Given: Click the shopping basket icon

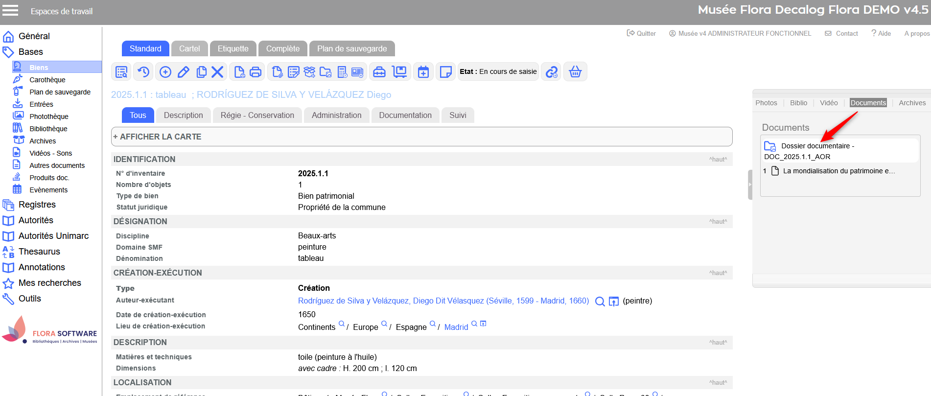Looking at the screenshot, I should point(575,72).
